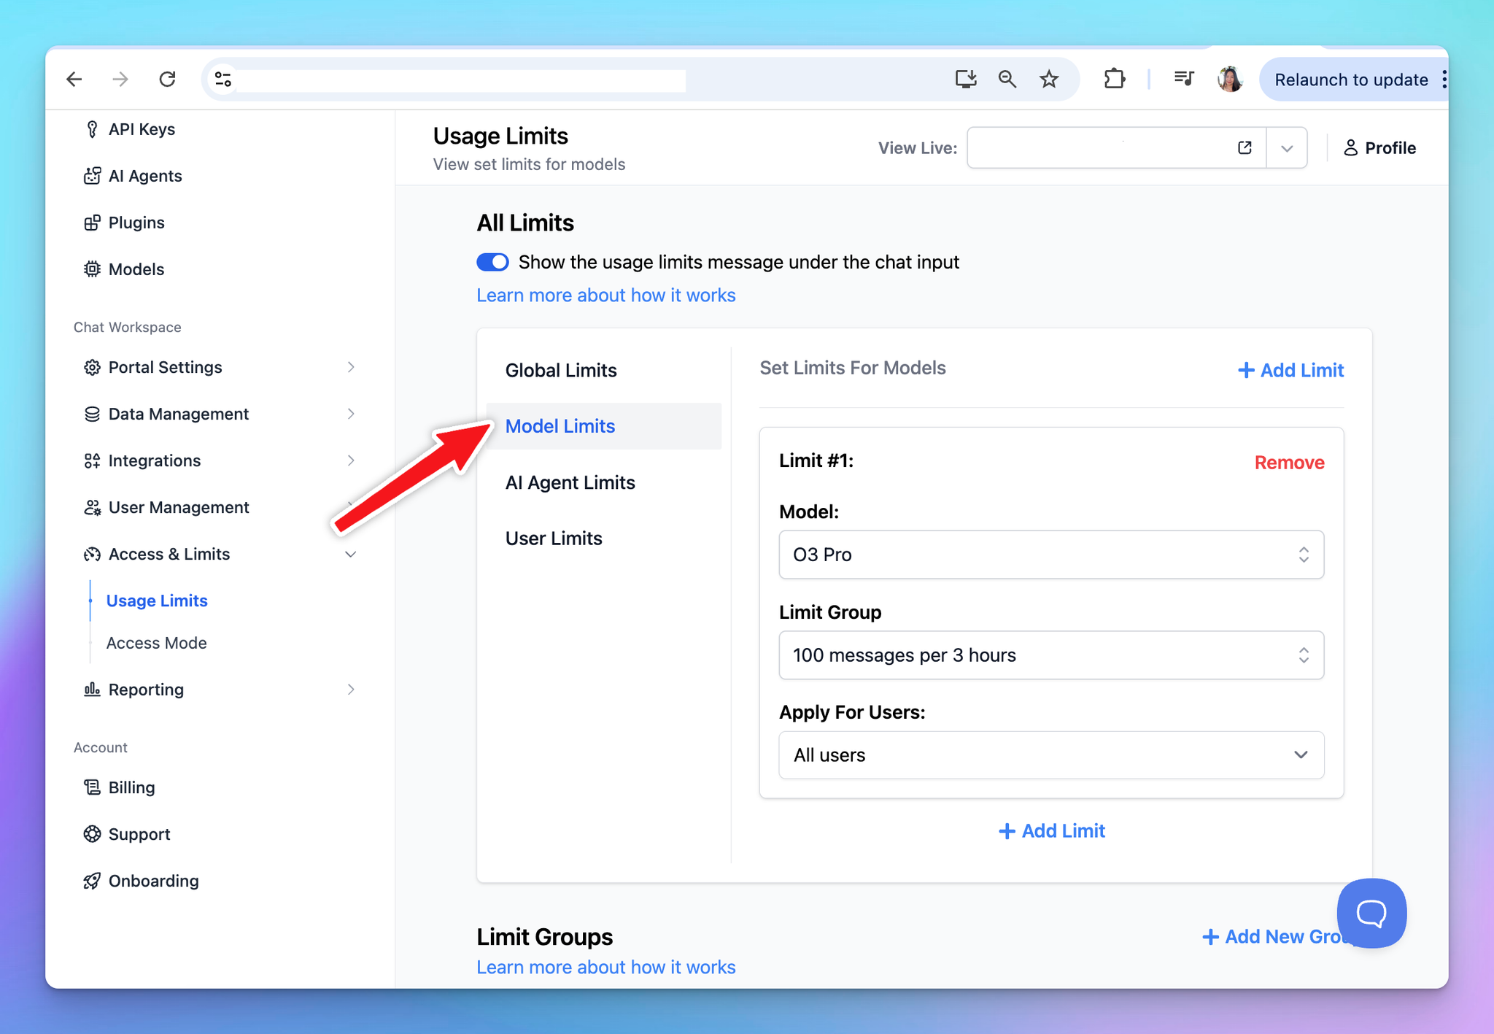Click the browser extensions puzzle icon

pyautogui.click(x=1114, y=79)
